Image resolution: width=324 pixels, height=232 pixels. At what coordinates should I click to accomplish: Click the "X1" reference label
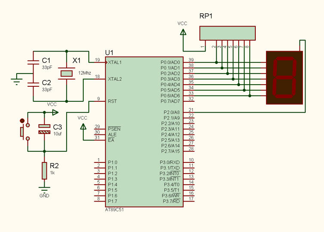(76, 61)
